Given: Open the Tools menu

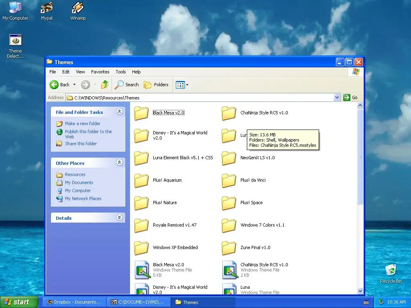Looking at the screenshot, I should 120,72.
